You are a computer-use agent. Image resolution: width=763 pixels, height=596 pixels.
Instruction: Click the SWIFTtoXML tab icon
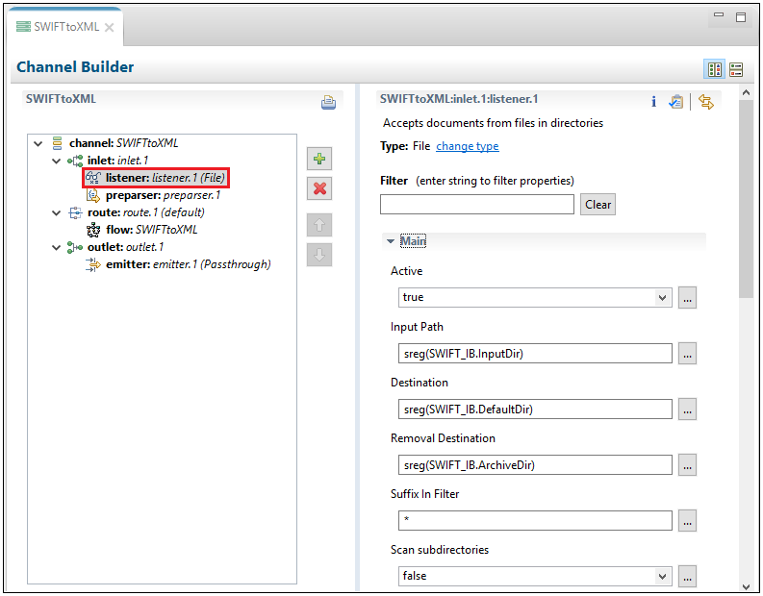pos(23,27)
